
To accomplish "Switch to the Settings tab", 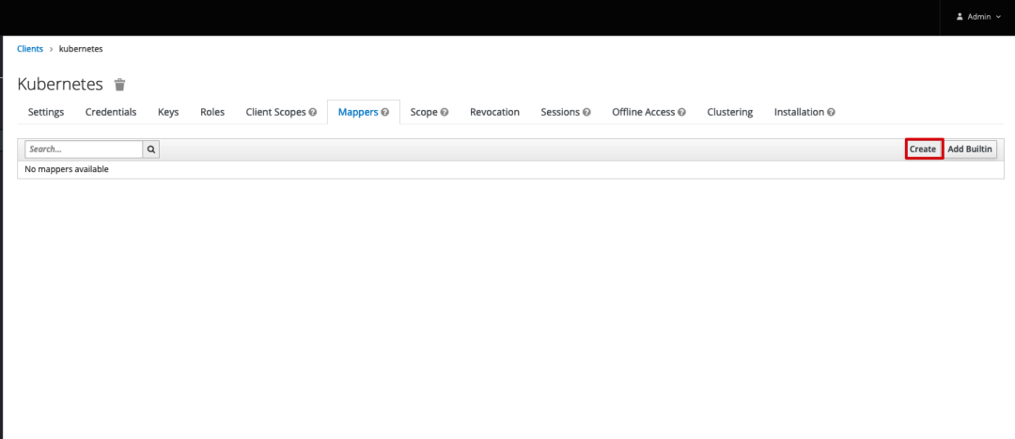I will pyautogui.click(x=46, y=112).
